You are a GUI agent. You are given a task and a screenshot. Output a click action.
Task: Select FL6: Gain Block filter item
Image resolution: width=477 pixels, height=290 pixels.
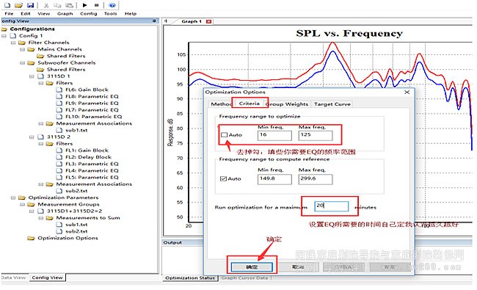87,90
